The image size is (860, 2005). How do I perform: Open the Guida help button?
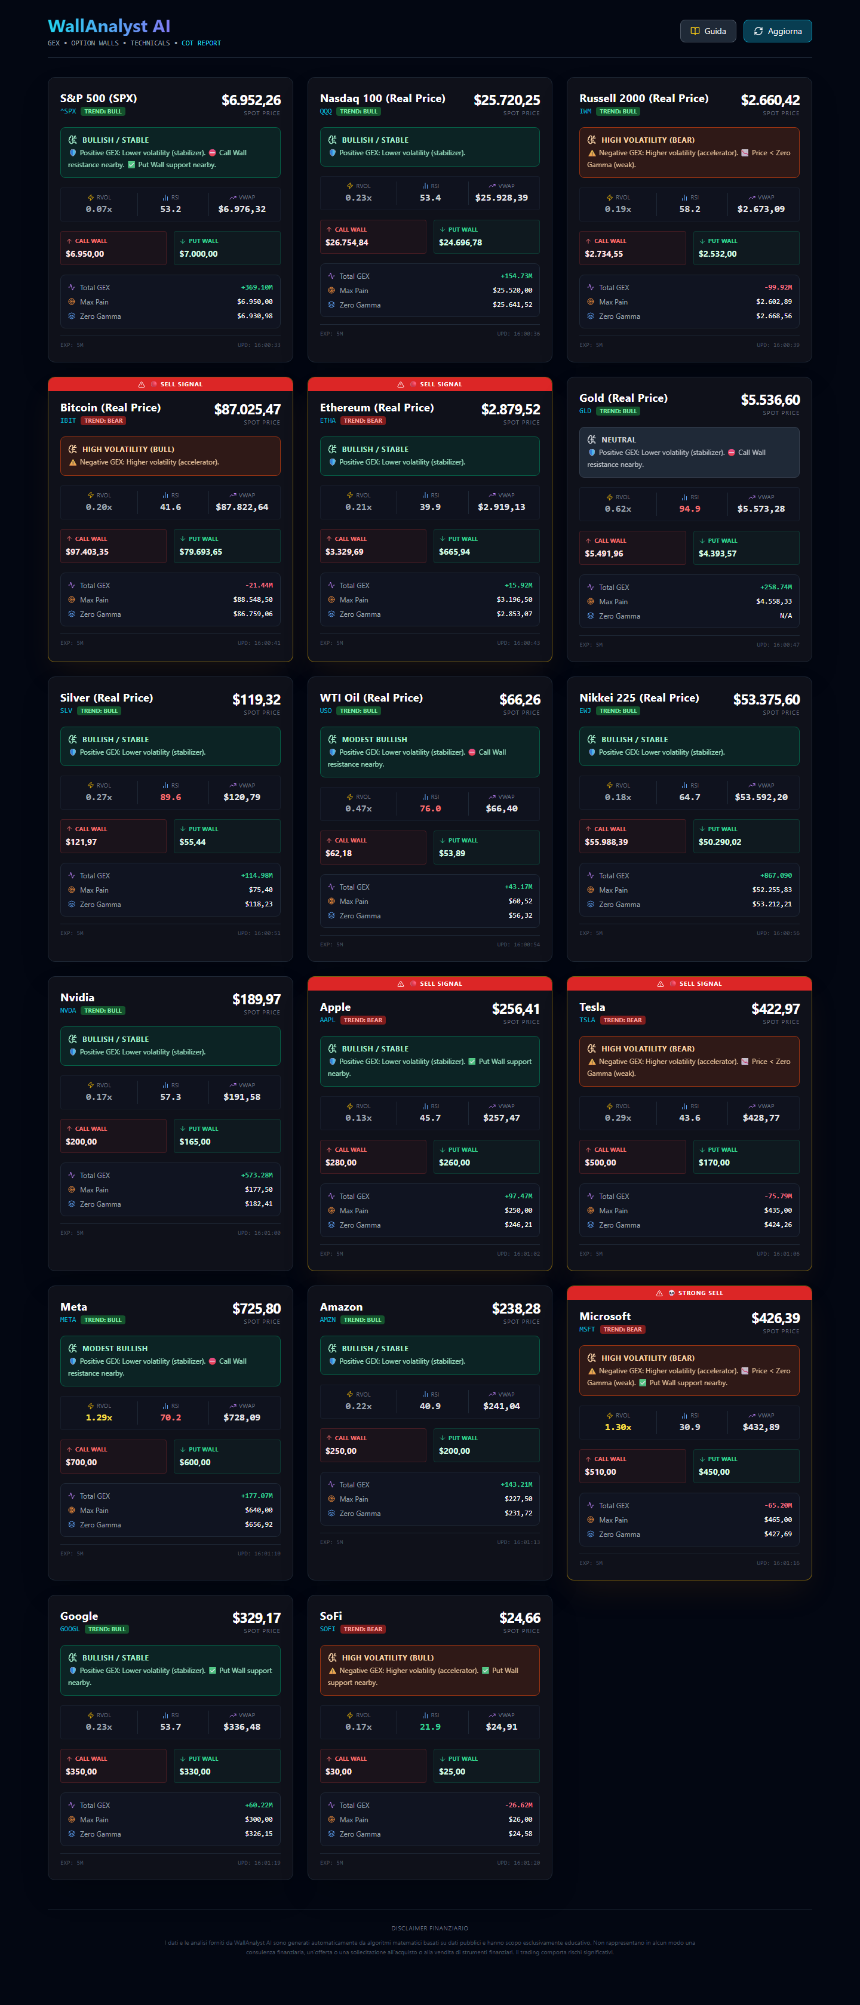[708, 31]
